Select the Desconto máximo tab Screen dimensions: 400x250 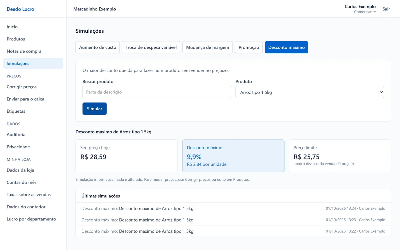[286, 47]
